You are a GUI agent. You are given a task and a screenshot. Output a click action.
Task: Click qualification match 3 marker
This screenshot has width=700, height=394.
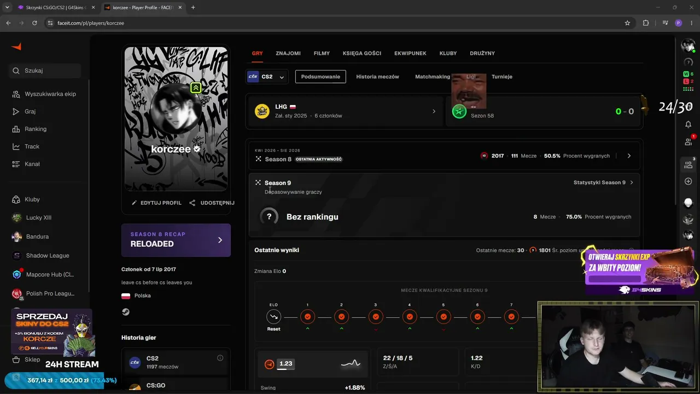click(375, 317)
